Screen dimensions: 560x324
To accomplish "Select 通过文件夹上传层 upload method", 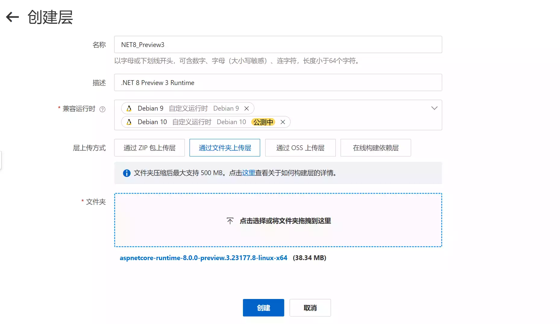I will 225,148.
